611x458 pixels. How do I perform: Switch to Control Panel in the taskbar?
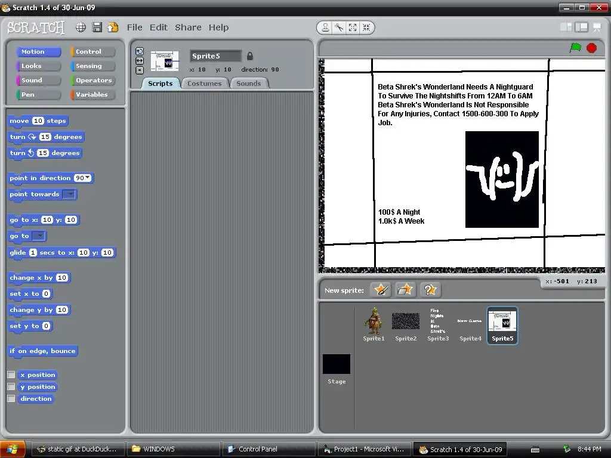click(x=269, y=449)
